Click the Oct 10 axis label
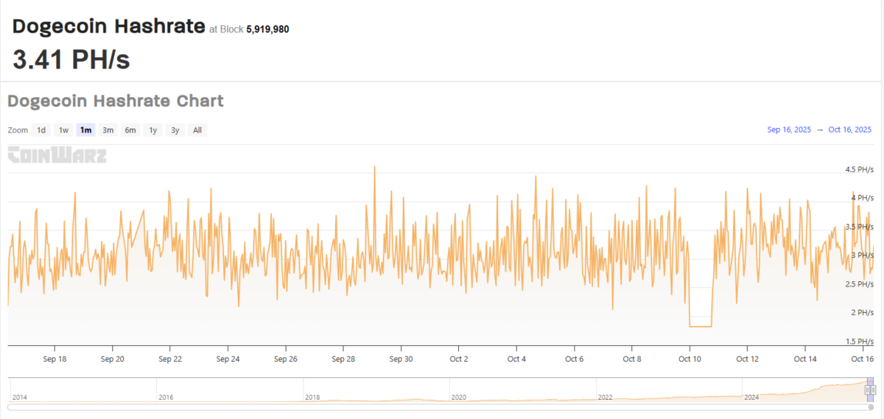This screenshot has height=419, width=884. [690, 359]
